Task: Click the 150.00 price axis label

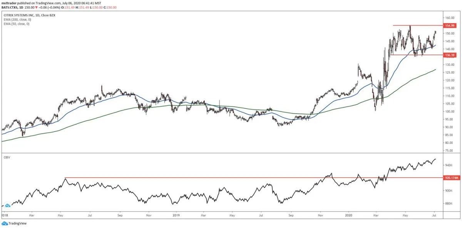Action: pos(450,33)
